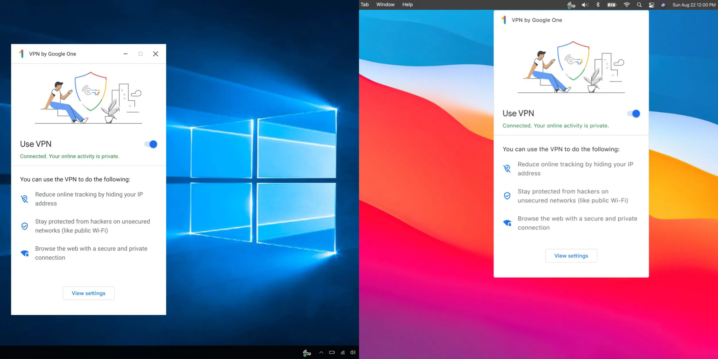Toggle Use VPN switch in macOS popup
The width and height of the screenshot is (718, 359).
[634, 114]
